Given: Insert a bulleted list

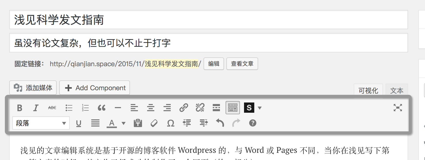Looking at the screenshot, I should tap(69, 108).
